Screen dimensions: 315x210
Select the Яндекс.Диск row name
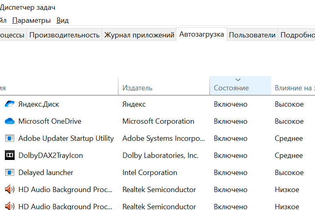39,104
